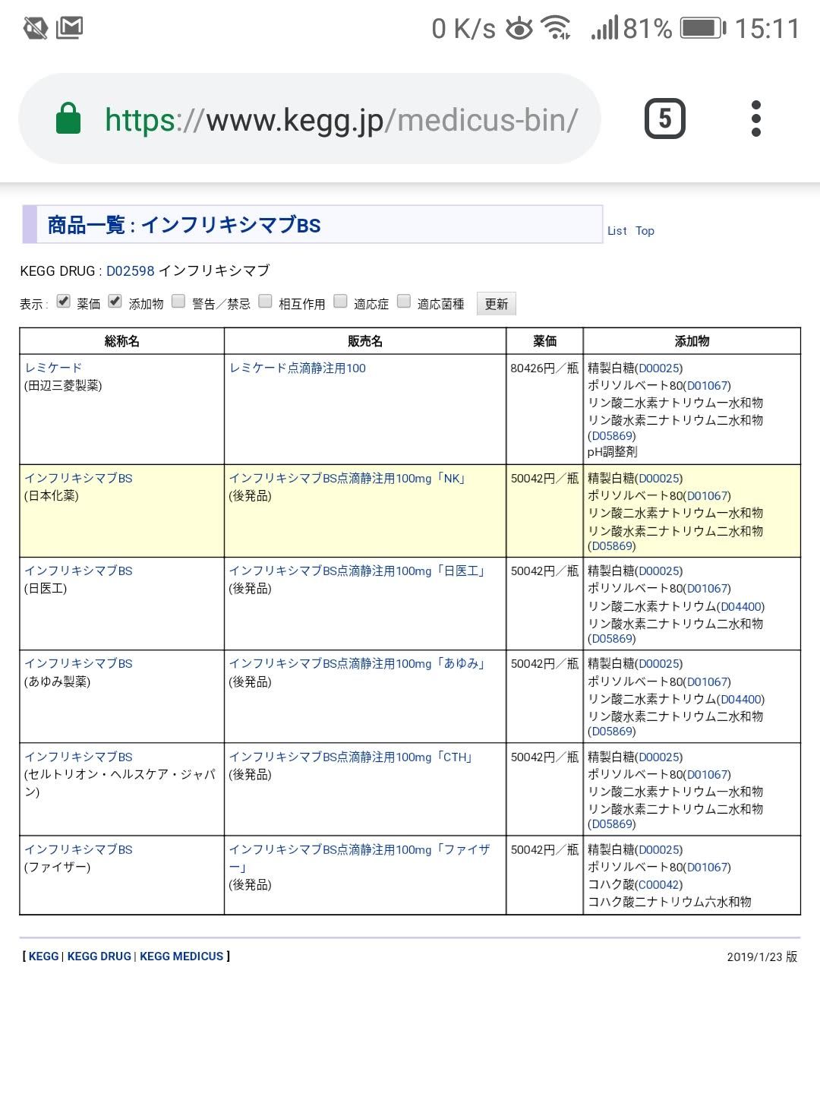
Task: Select the pH調整剤 additive text
Action: click(x=613, y=452)
